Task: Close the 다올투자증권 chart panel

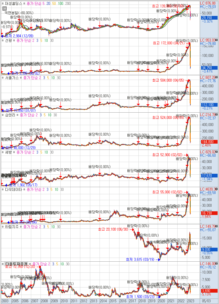Action: coord(216,263)
